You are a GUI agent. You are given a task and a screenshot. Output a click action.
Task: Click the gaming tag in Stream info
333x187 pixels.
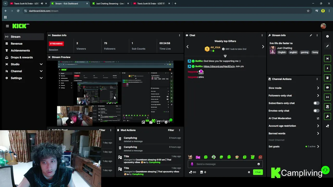pyautogui.click(x=304, y=52)
